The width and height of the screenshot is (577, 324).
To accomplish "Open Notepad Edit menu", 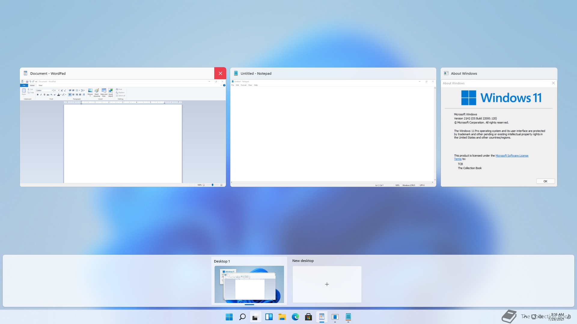I will click(x=237, y=85).
